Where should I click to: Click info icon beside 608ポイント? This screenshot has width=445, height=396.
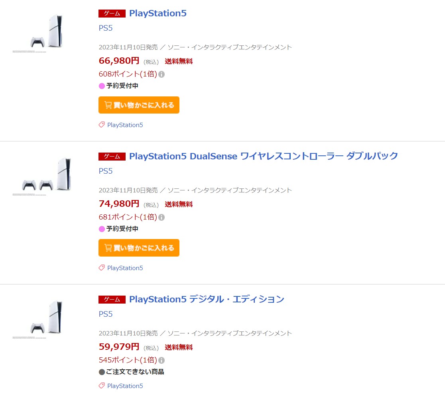coord(161,74)
